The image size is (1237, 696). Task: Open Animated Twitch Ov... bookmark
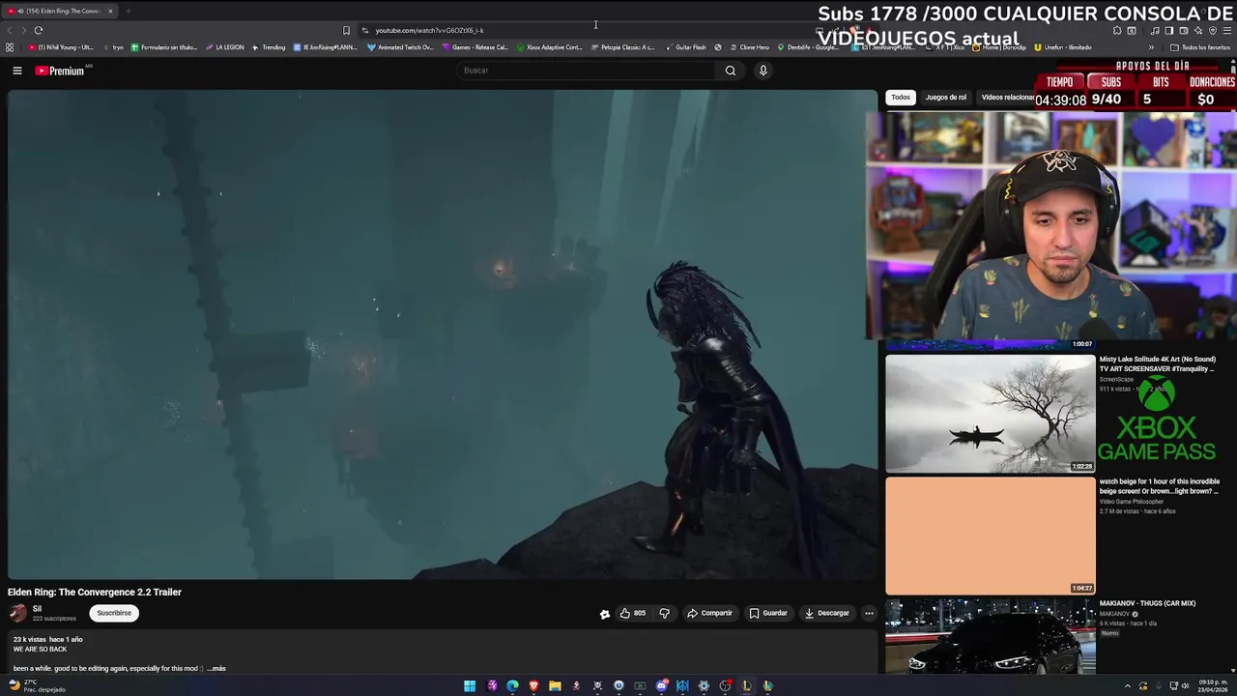tap(400, 47)
